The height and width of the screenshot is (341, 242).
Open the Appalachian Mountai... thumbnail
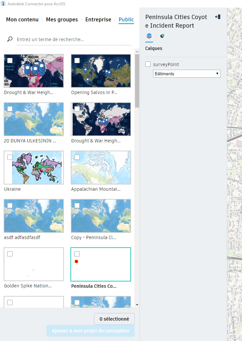click(x=101, y=167)
